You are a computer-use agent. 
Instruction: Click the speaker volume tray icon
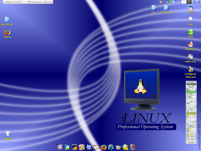[167, 2]
